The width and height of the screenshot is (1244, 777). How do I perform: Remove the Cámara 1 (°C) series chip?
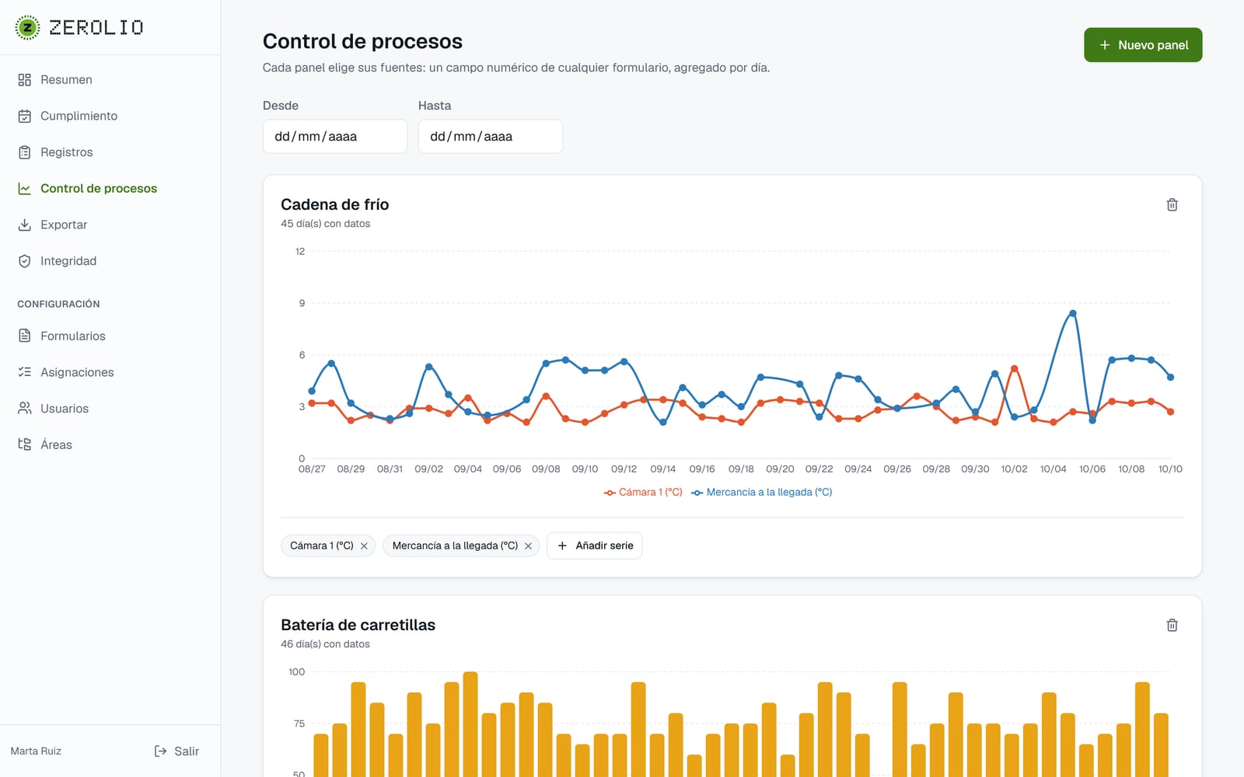[x=364, y=546]
